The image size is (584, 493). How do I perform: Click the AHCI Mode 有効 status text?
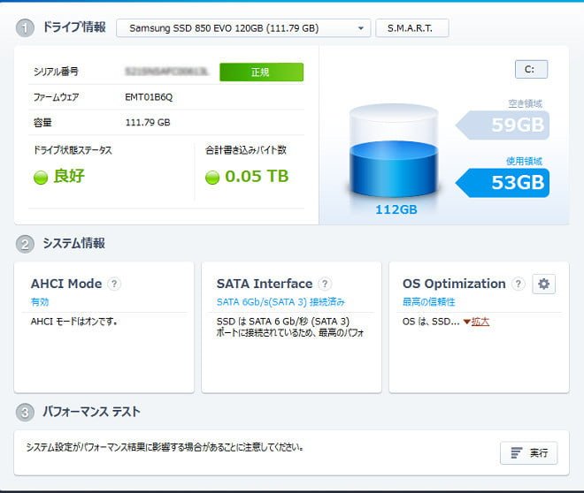[x=40, y=302]
